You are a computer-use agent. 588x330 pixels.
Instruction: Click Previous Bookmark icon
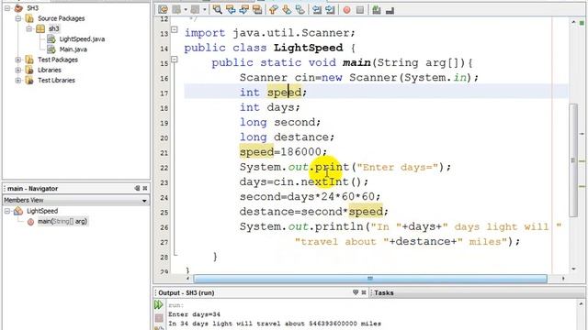coord(274,10)
